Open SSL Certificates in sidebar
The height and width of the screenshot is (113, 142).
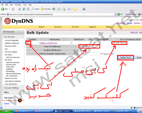point(12,76)
